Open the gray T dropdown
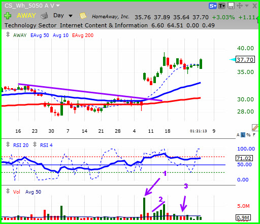 tap(221, 6)
